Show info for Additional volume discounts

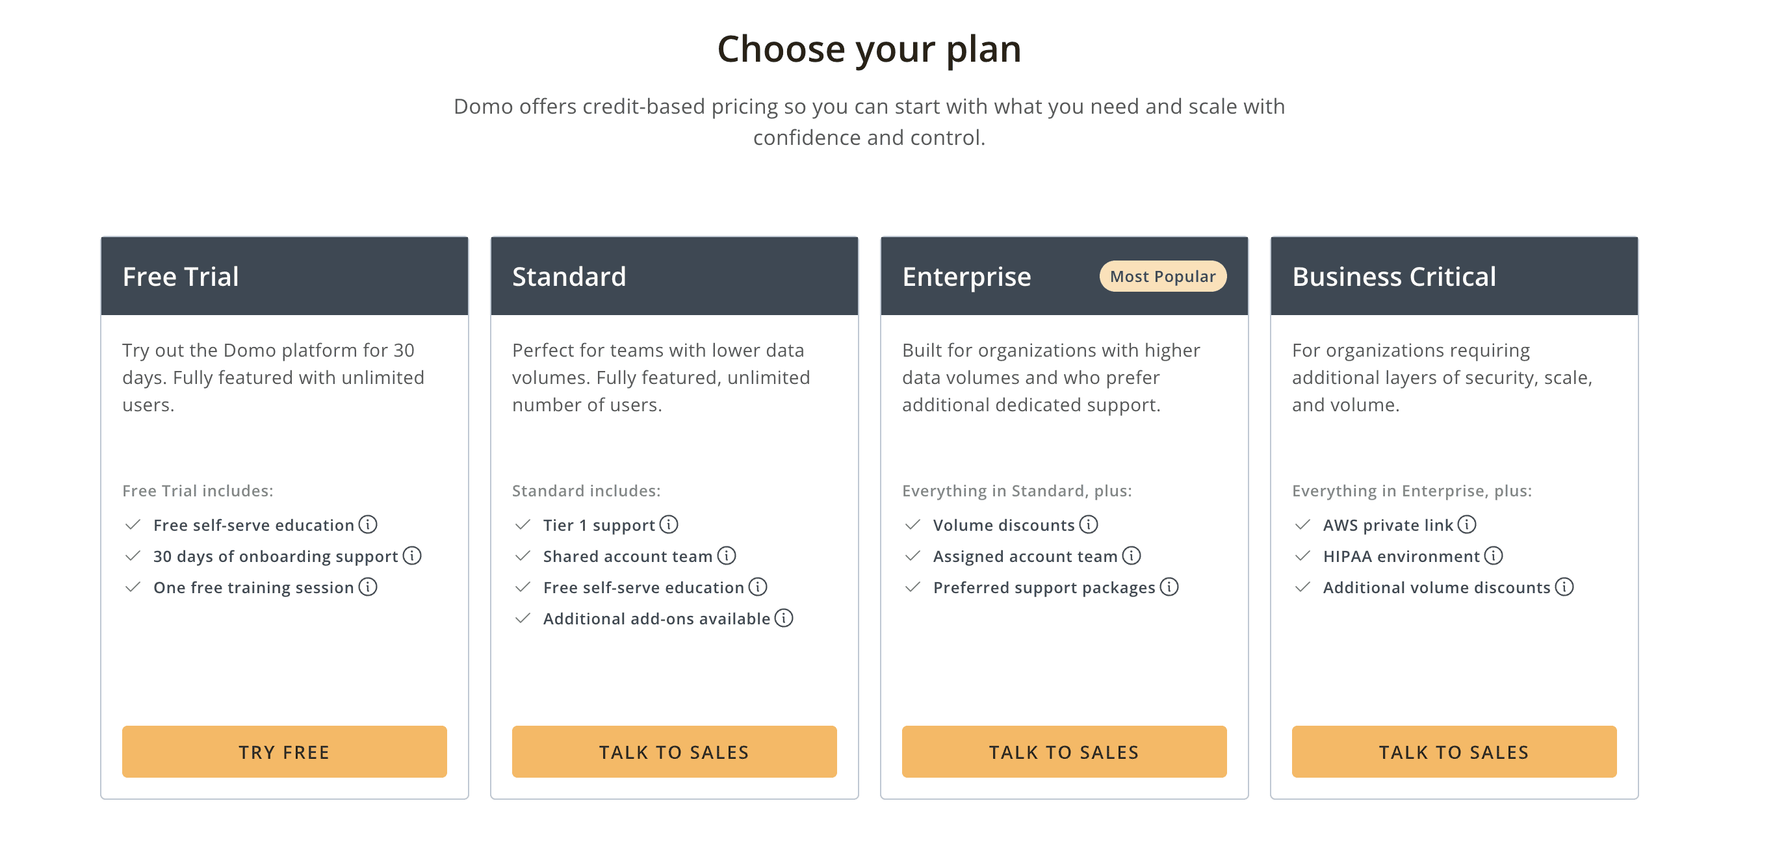coord(1564,587)
